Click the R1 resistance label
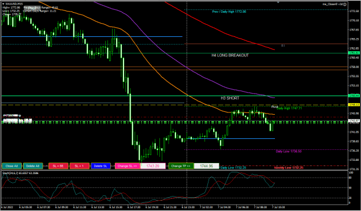361x211 pixels. point(283,46)
